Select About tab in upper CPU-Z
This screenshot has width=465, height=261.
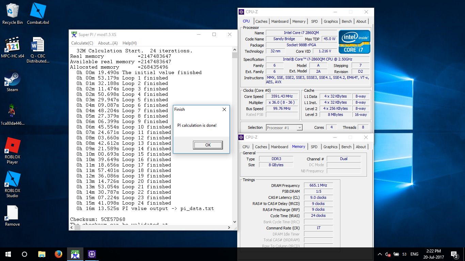pyautogui.click(x=361, y=21)
